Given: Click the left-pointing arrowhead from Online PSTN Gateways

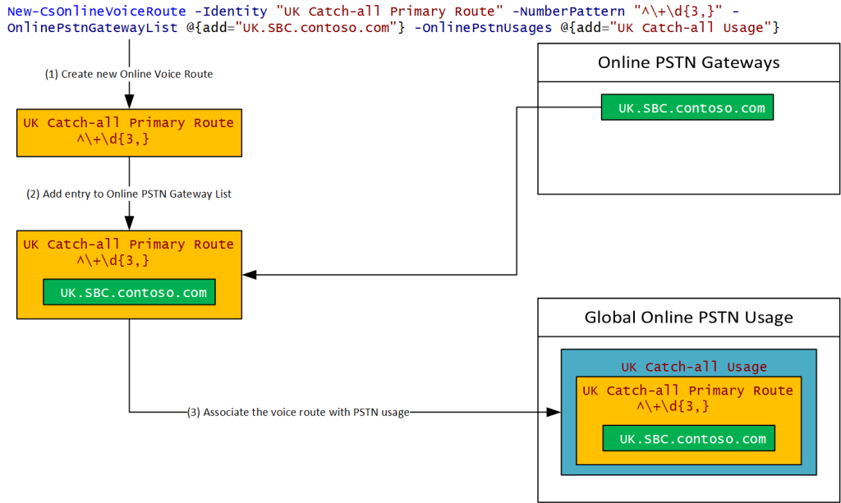Looking at the screenshot, I should (250, 275).
